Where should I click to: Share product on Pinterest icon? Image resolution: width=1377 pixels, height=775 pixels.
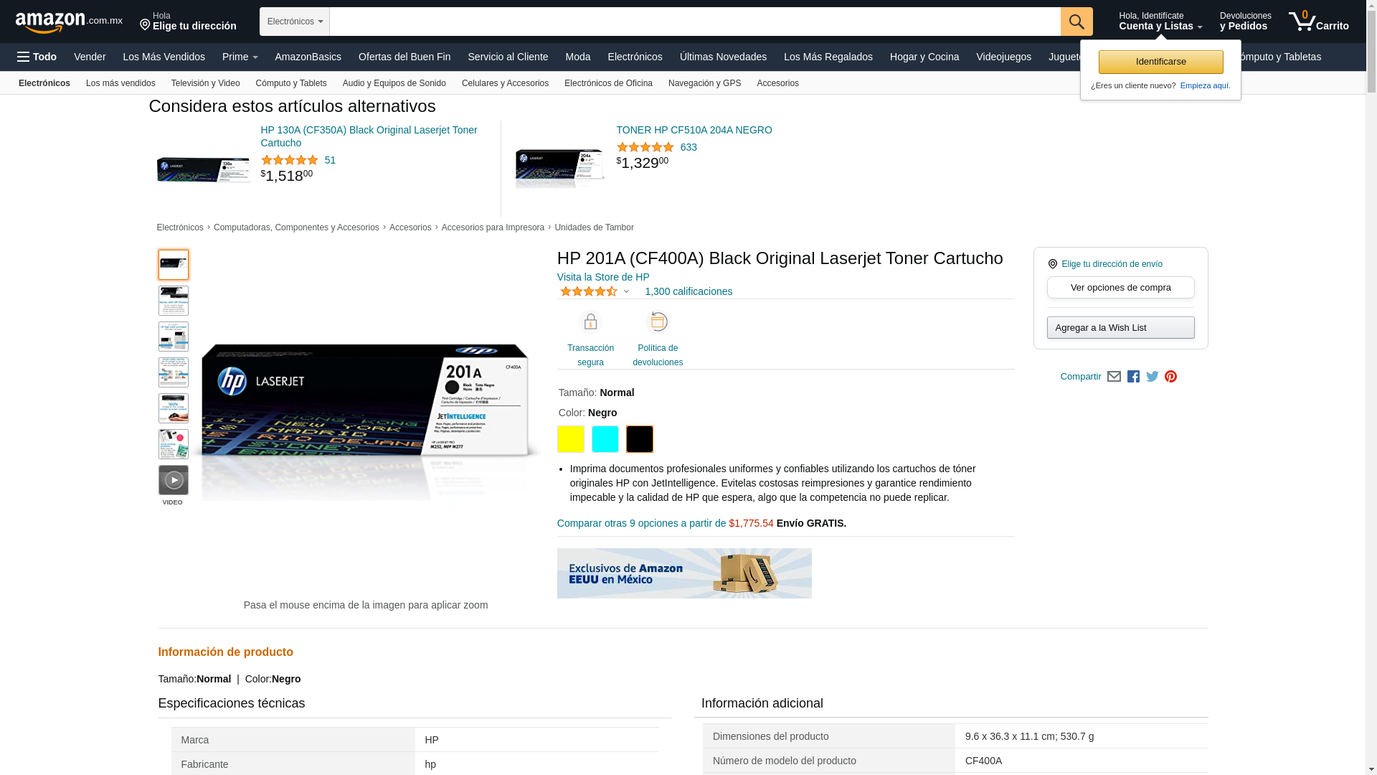(1170, 377)
